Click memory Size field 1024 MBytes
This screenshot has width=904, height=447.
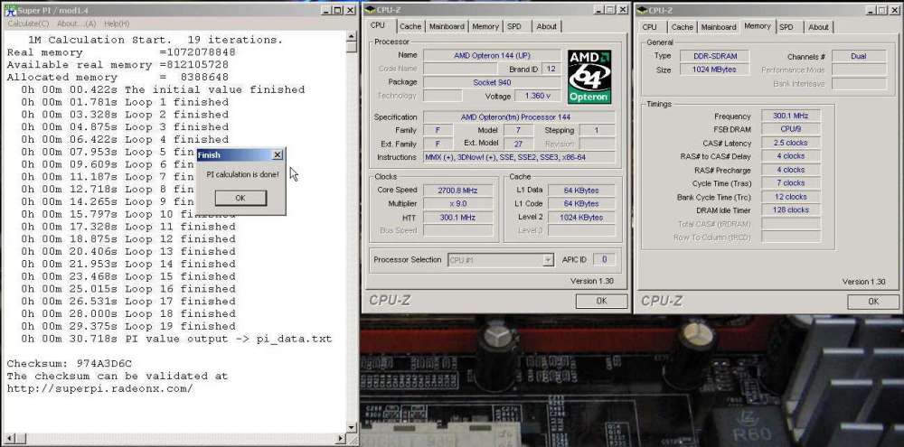714,70
